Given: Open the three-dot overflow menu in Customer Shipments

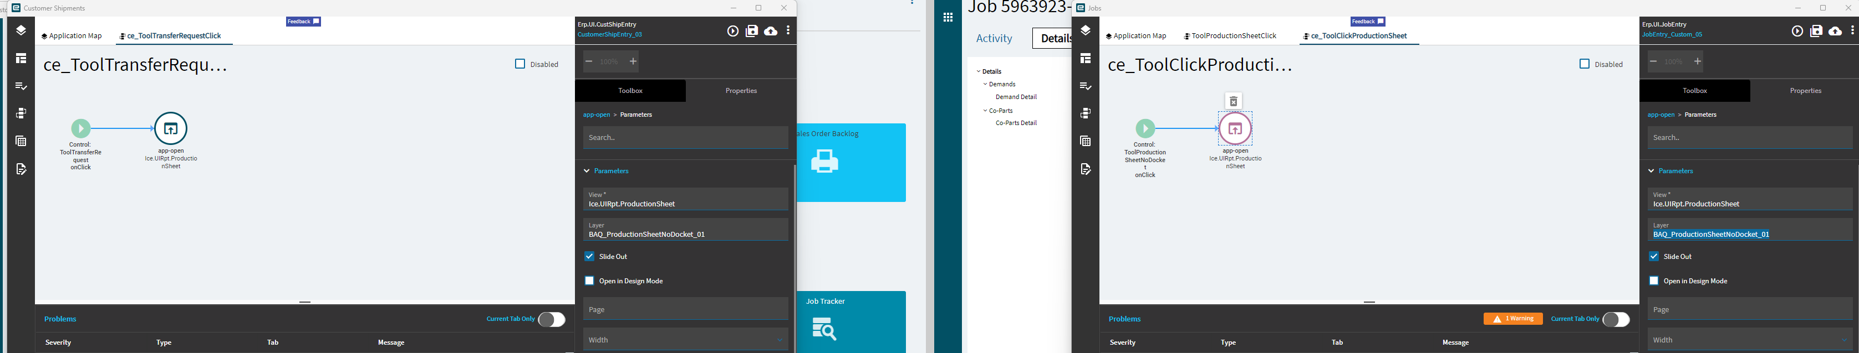Looking at the screenshot, I should (788, 31).
